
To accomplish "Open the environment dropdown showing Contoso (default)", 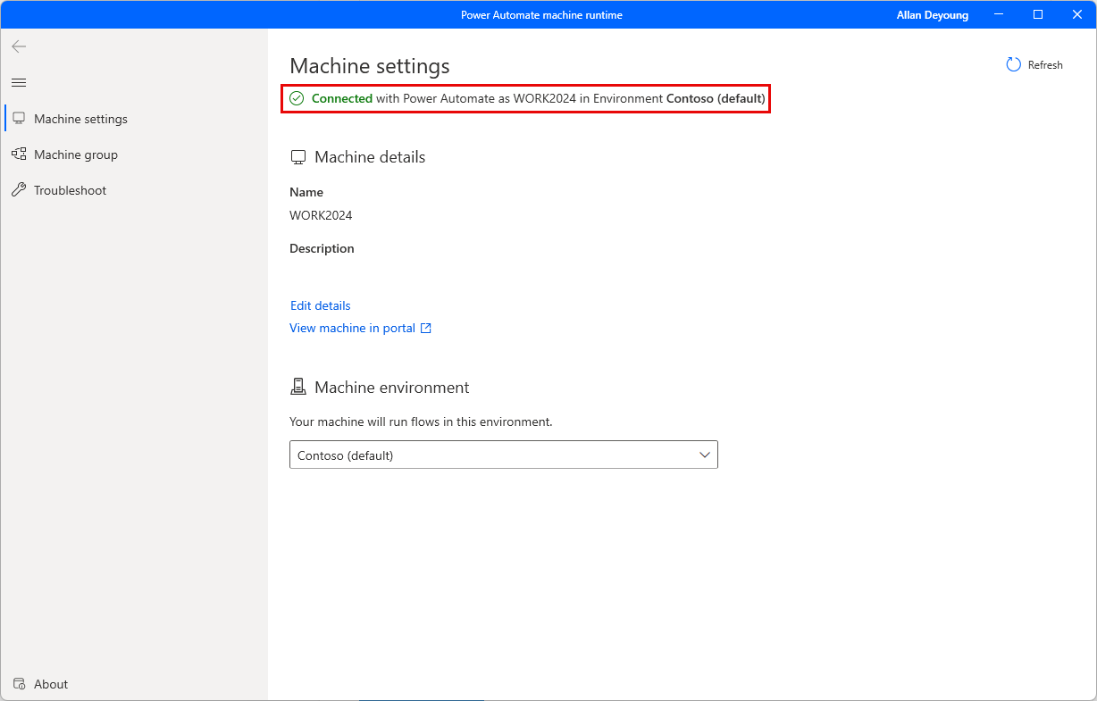I will (x=503, y=455).
